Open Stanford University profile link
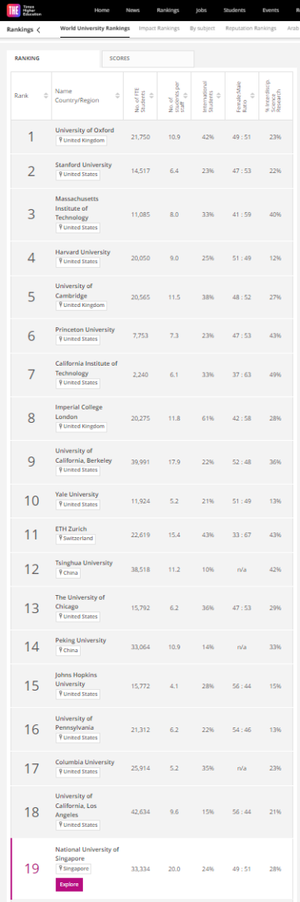 click(x=83, y=164)
